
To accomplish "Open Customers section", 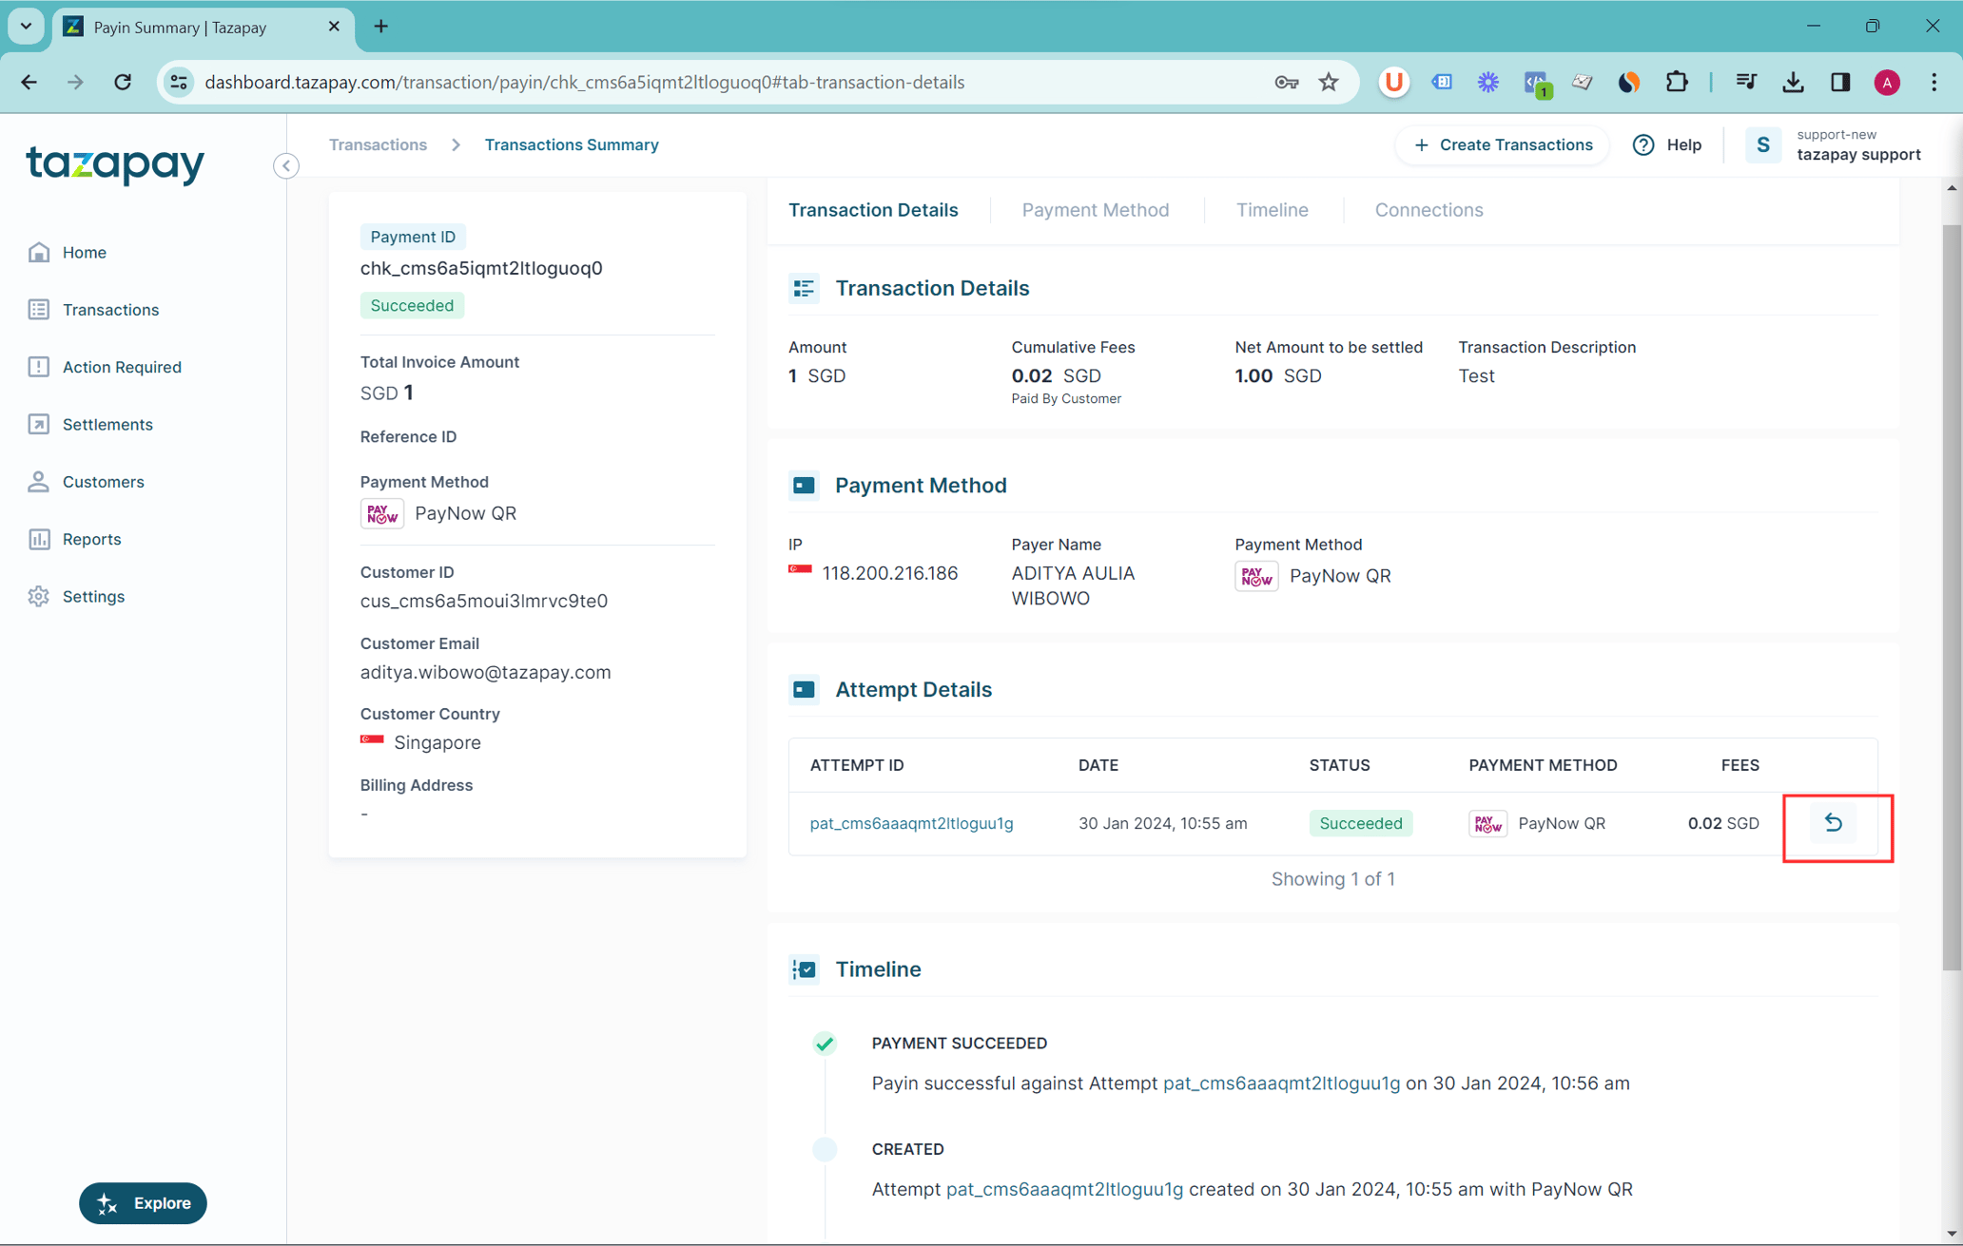I will [103, 482].
